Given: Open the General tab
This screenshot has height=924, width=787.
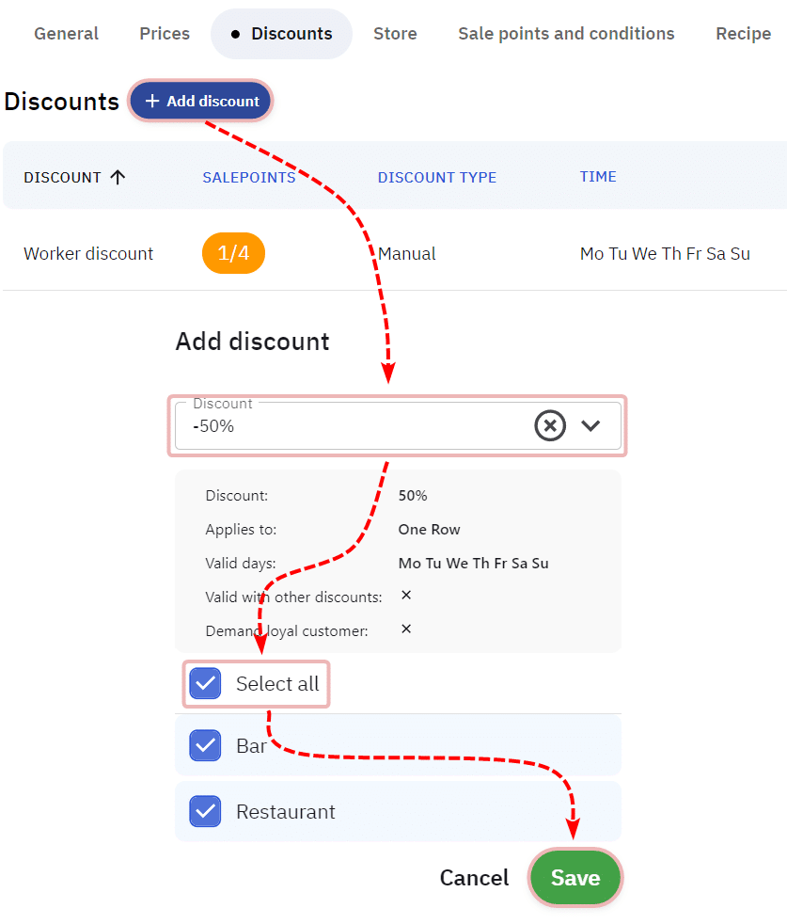Looking at the screenshot, I should point(66,34).
